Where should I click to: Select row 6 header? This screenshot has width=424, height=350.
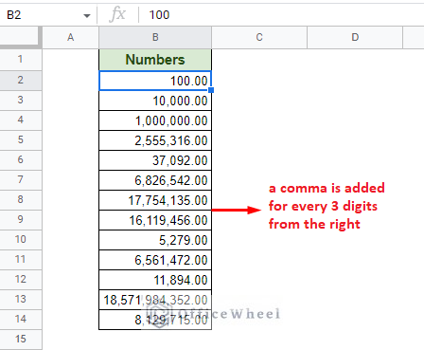click(21, 159)
